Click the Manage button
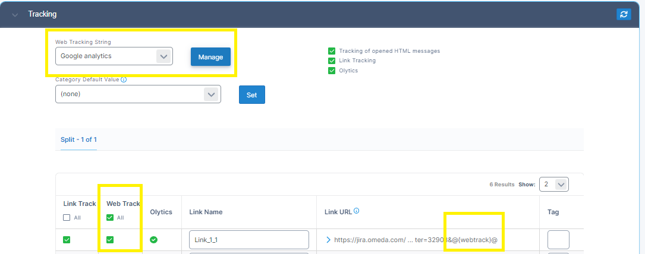 click(x=210, y=57)
